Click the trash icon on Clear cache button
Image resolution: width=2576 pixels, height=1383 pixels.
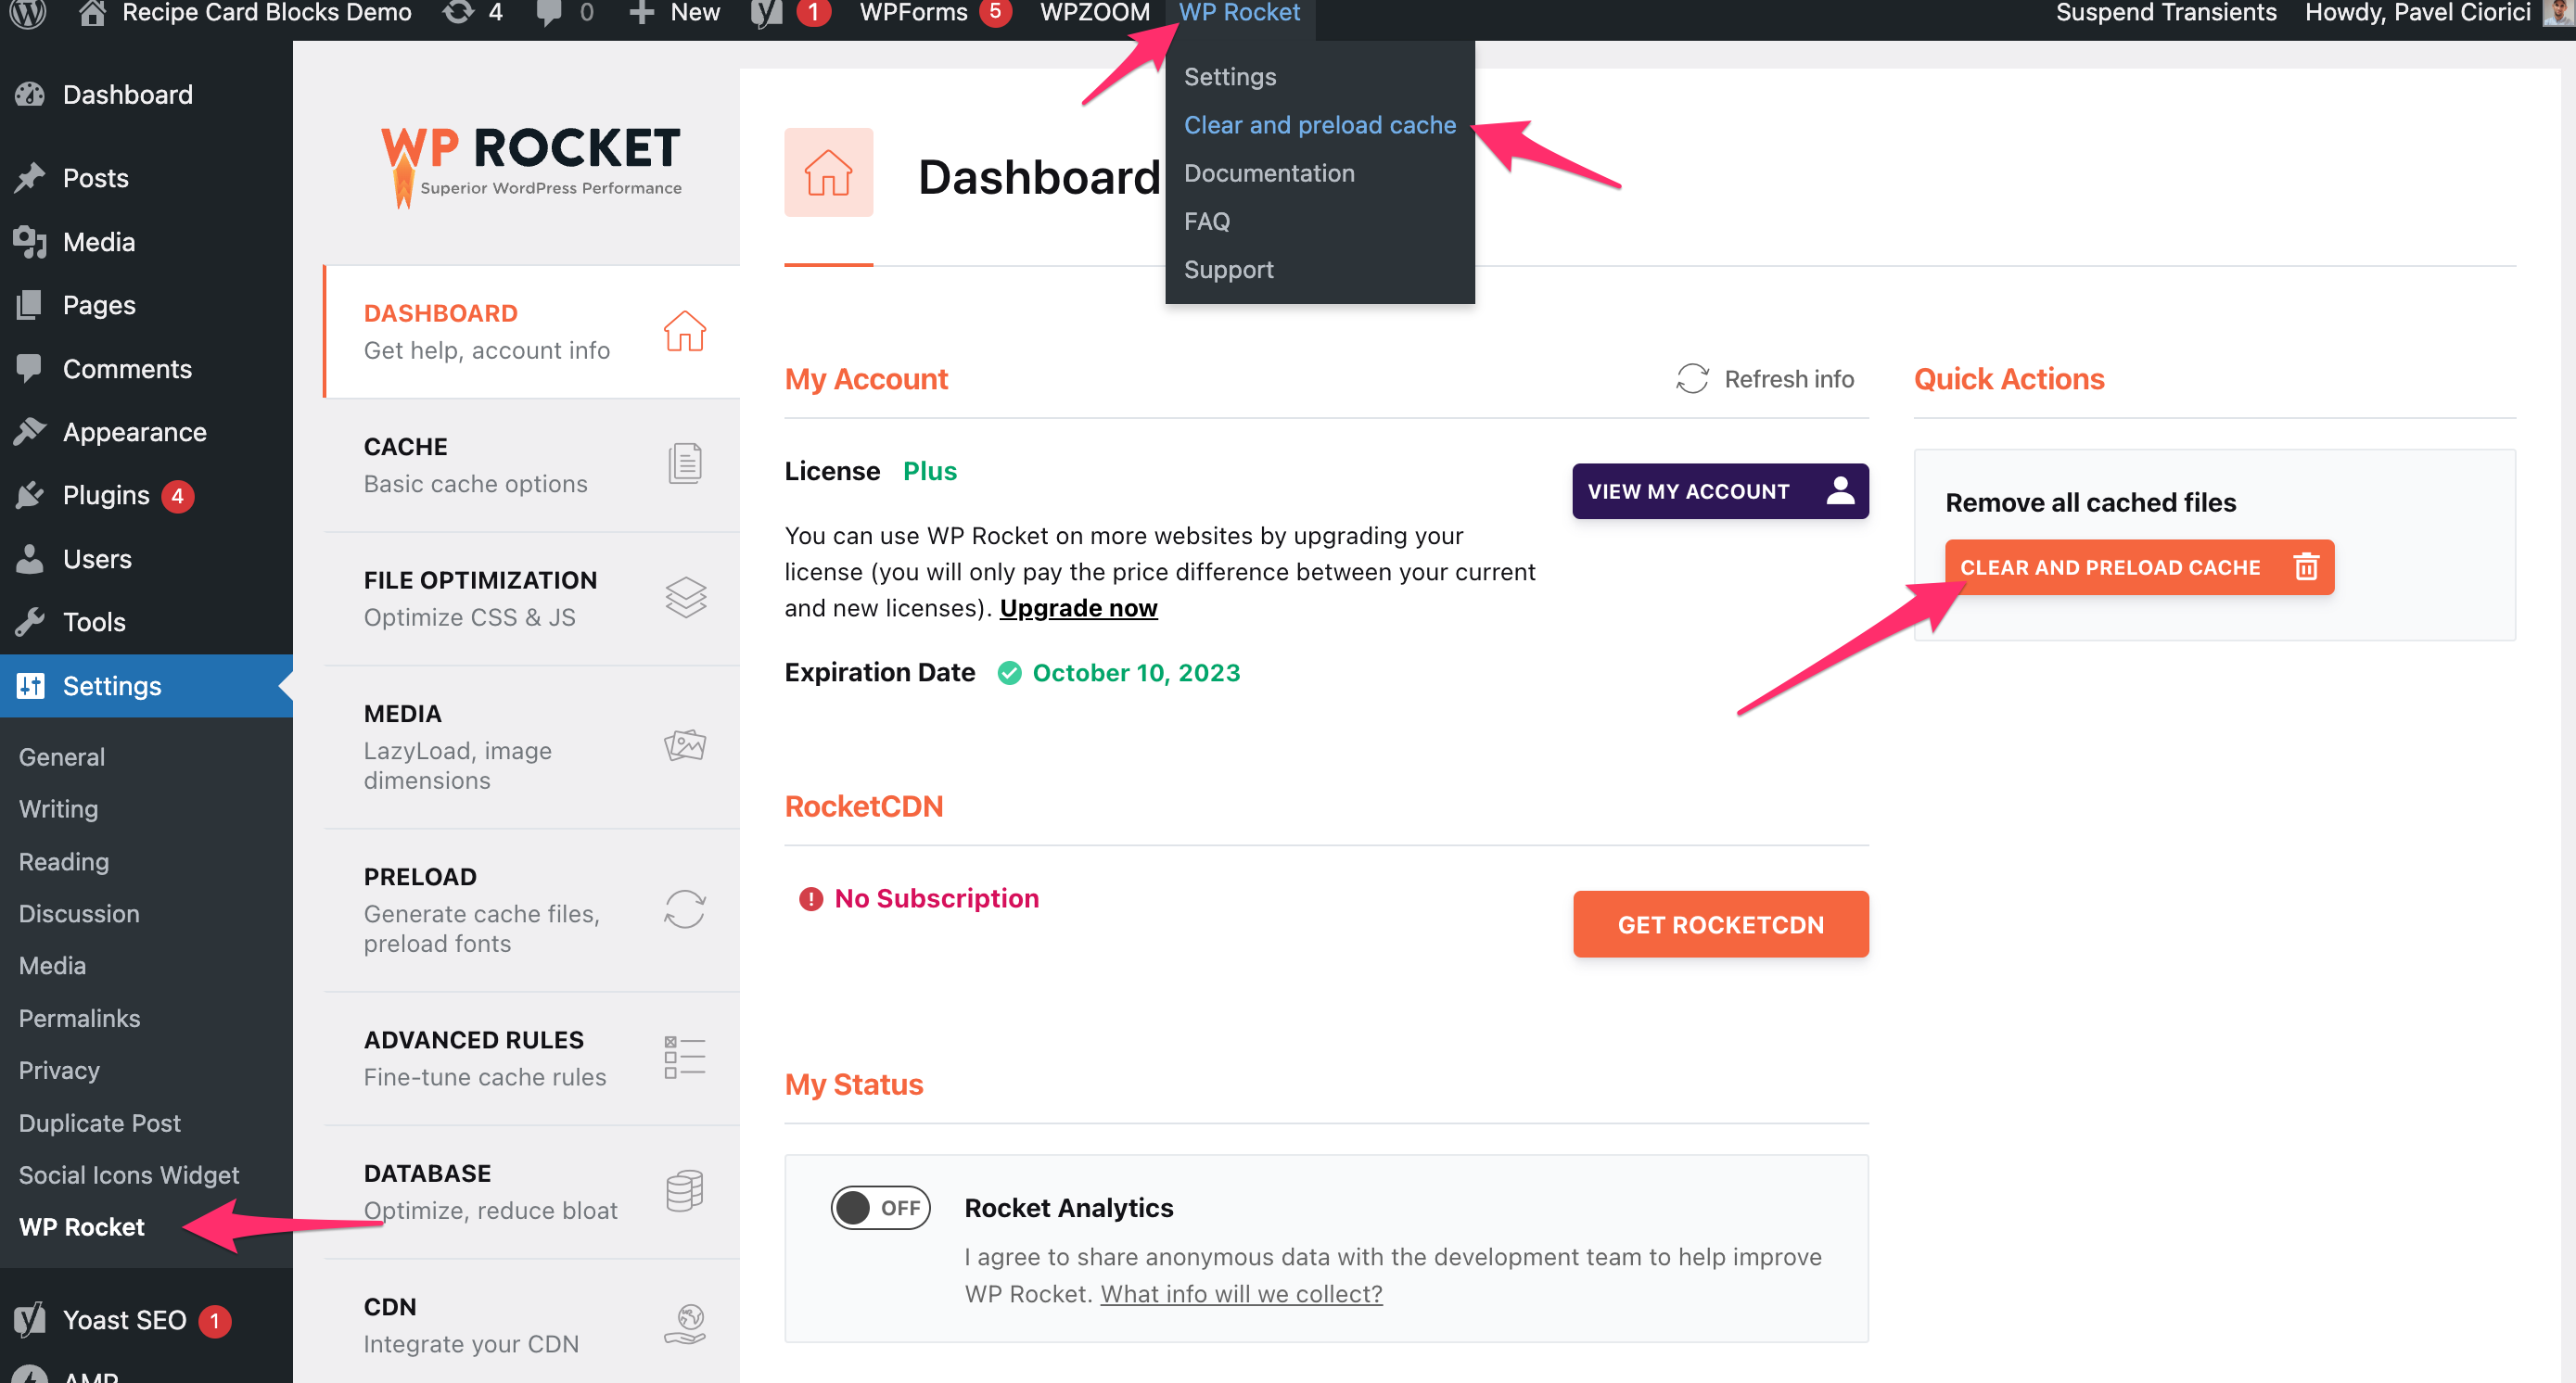(x=2306, y=566)
